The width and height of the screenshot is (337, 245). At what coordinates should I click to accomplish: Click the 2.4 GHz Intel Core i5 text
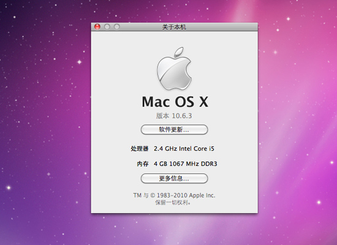pos(184,149)
